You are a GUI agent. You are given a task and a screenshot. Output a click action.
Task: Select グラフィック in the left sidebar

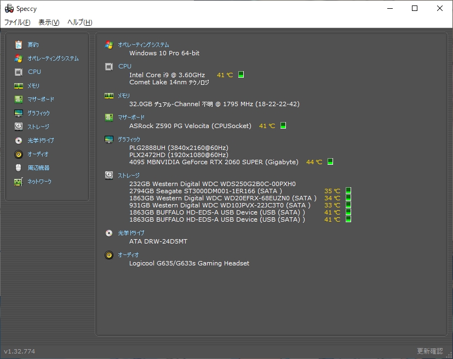point(38,113)
